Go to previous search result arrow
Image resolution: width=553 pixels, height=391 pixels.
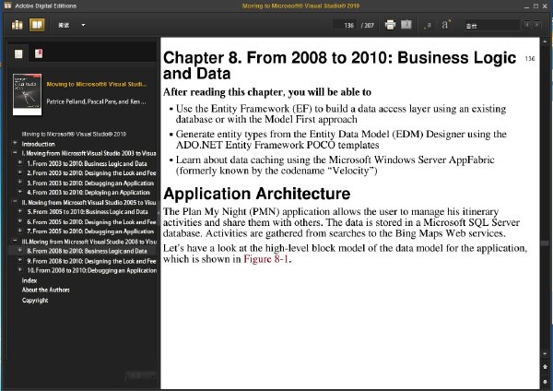pos(527,25)
